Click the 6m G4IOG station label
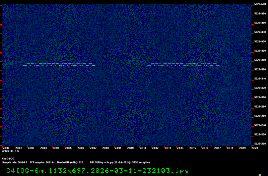 coord(8,159)
